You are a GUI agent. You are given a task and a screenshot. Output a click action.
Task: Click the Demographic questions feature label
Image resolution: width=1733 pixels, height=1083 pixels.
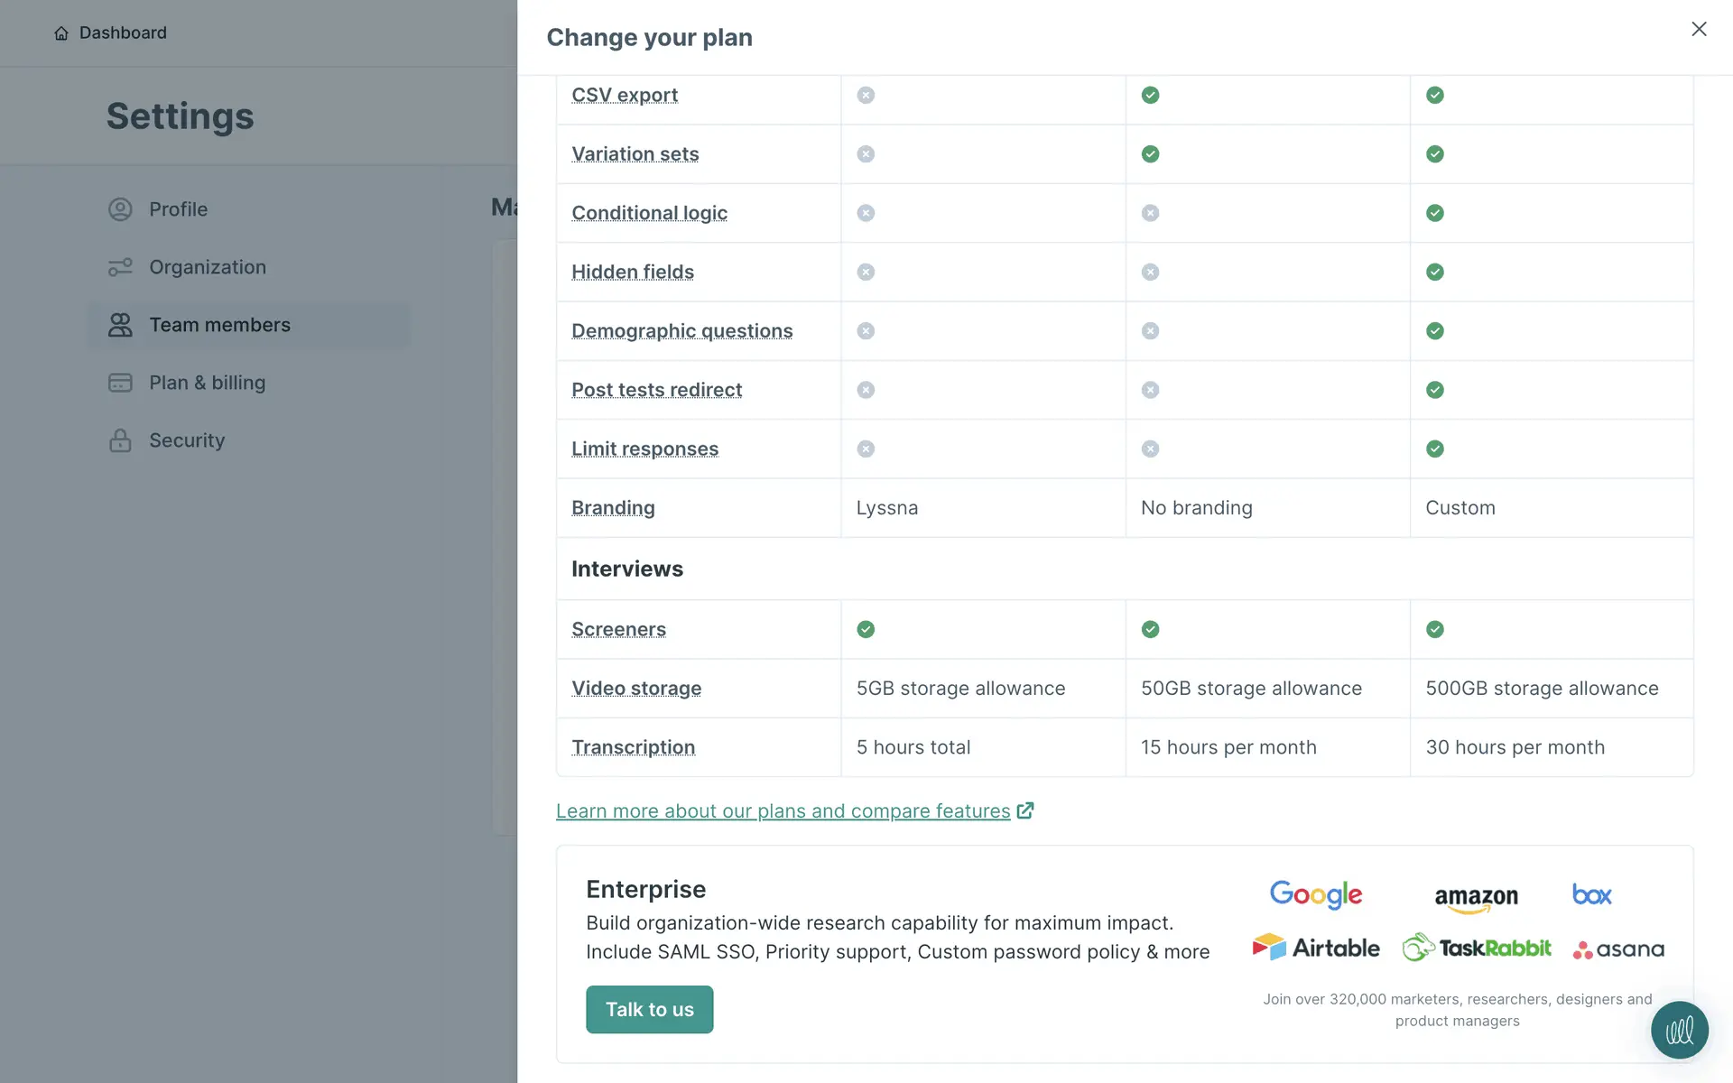coord(681,331)
